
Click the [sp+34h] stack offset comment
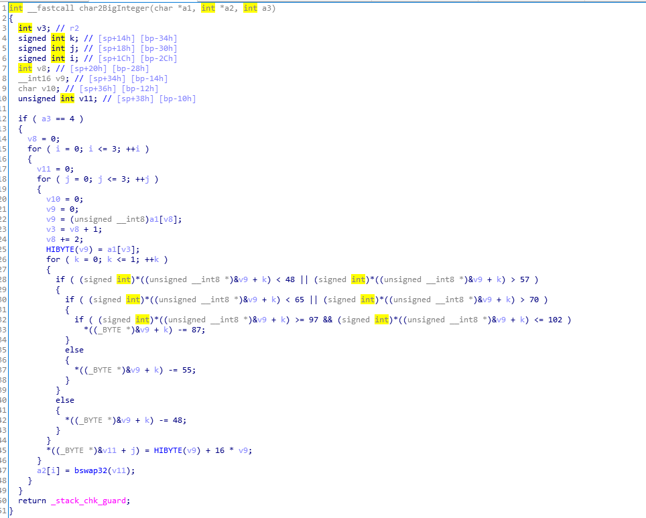coord(107,78)
